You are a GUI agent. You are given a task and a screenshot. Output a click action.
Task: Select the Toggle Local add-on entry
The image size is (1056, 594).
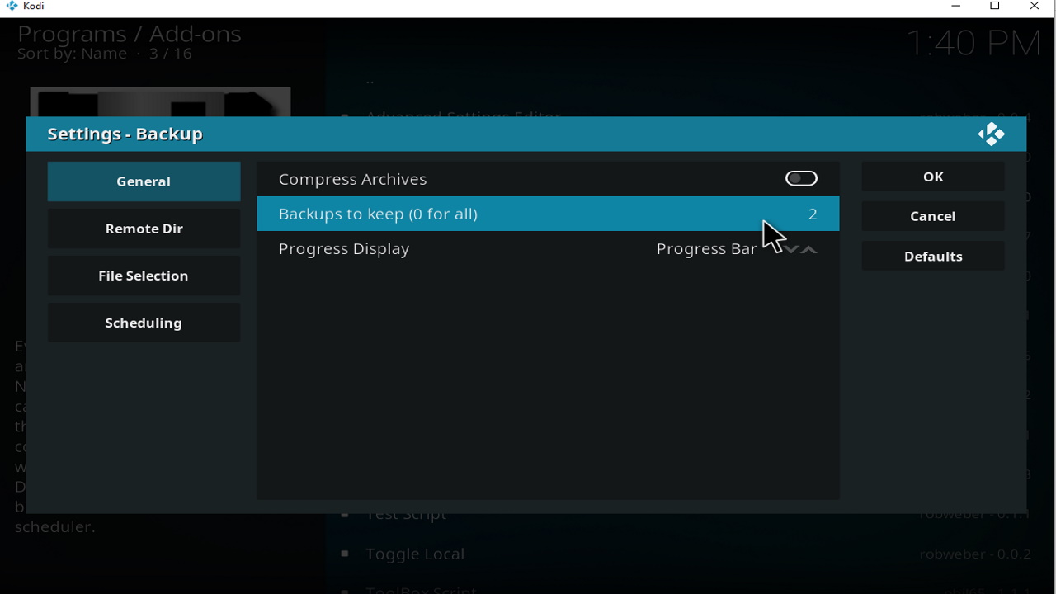tap(415, 554)
